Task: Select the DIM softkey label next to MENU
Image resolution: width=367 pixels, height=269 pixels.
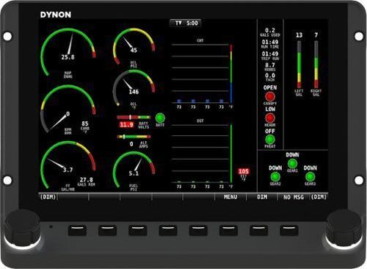Action: point(262,197)
